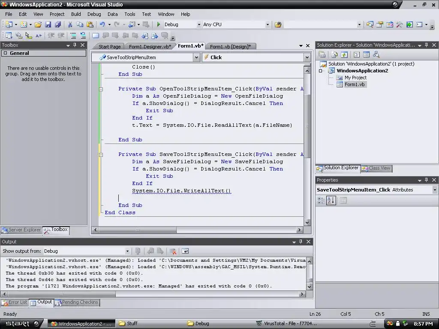Click the Command Window icon

[419, 24]
